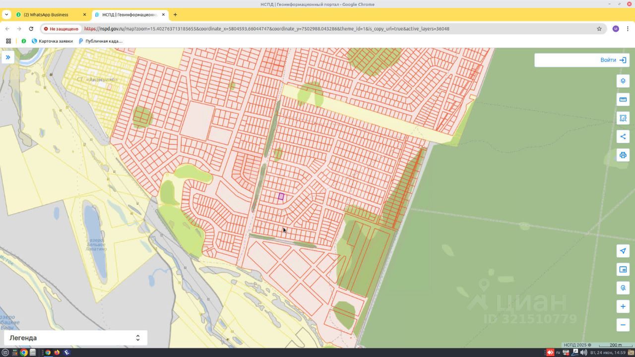The width and height of the screenshot is (635, 357).
Task: Activate the area search selection tool
Action: [623, 118]
